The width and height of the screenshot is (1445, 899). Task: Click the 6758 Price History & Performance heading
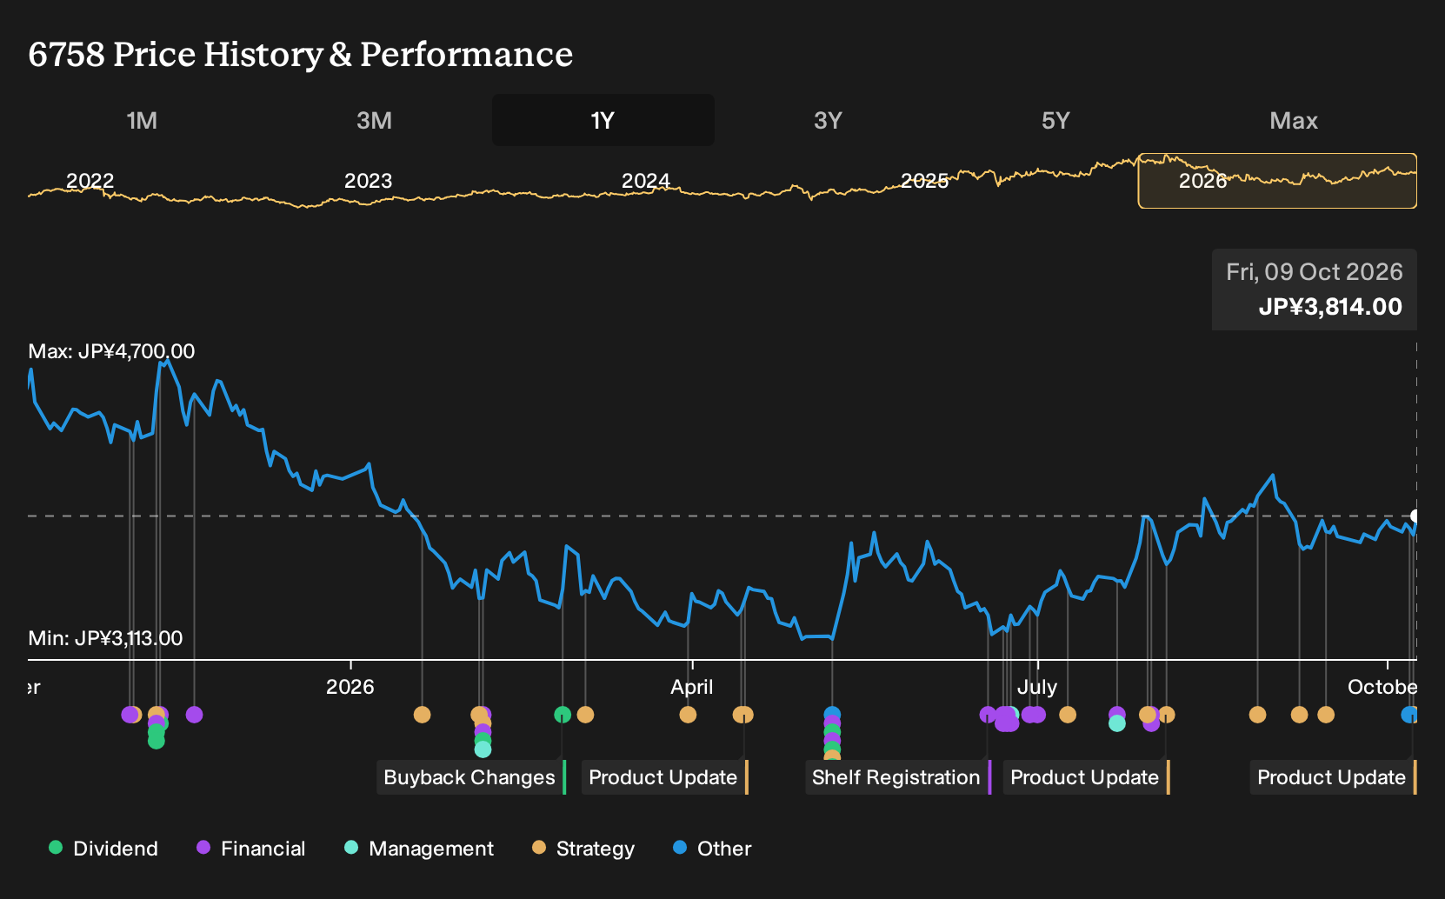(x=300, y=54)
